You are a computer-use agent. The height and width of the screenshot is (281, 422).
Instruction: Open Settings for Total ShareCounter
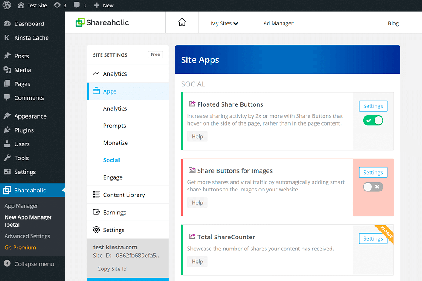(373, 238)
